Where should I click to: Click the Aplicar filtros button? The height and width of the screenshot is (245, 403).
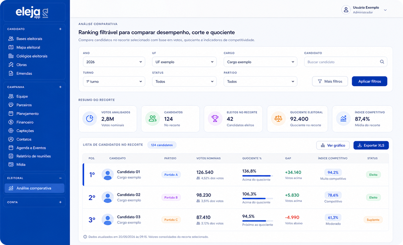click(369, 81)
